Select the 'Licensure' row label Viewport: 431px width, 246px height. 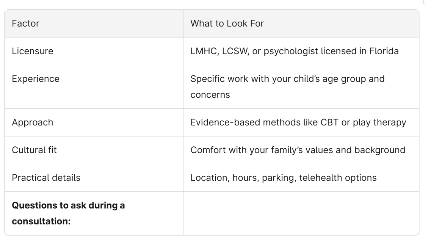[x=33, y=51]
